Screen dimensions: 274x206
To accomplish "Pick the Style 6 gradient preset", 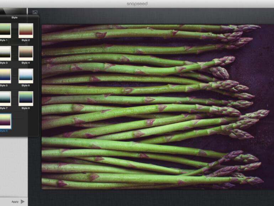I will tap(26, 76).
